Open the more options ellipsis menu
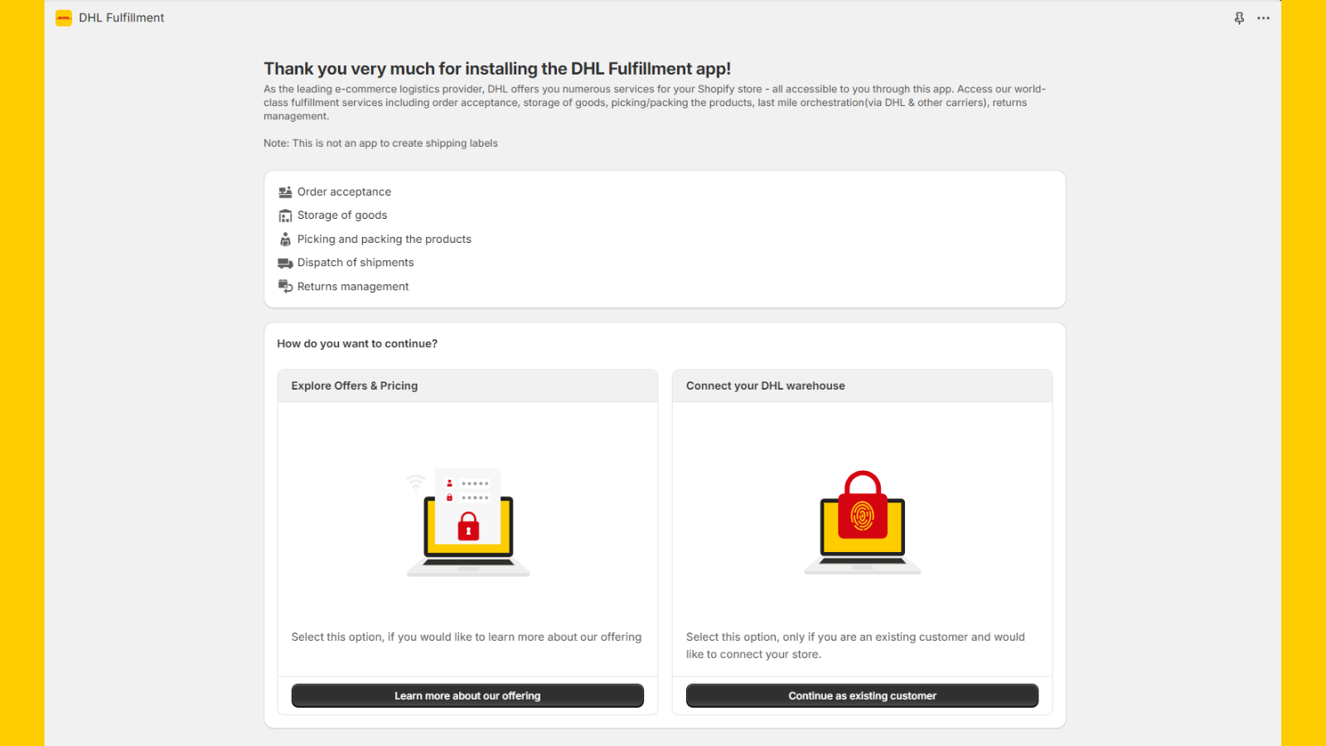Screen dimensions: 1326x746 tap(1263, 17)
